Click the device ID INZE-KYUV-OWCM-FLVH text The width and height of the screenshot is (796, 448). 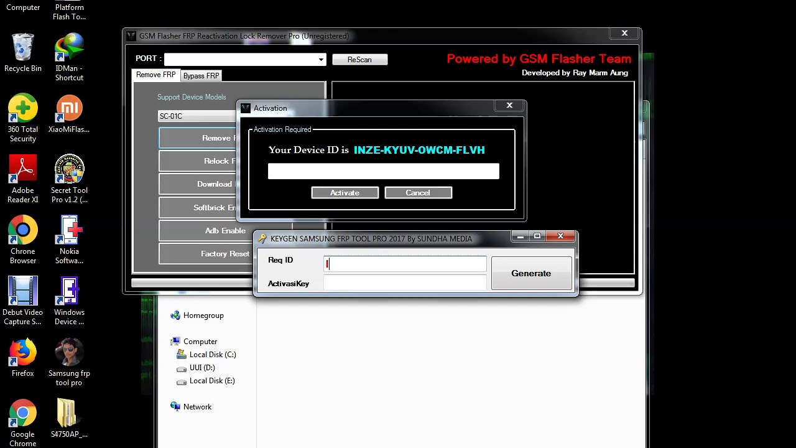419,150
